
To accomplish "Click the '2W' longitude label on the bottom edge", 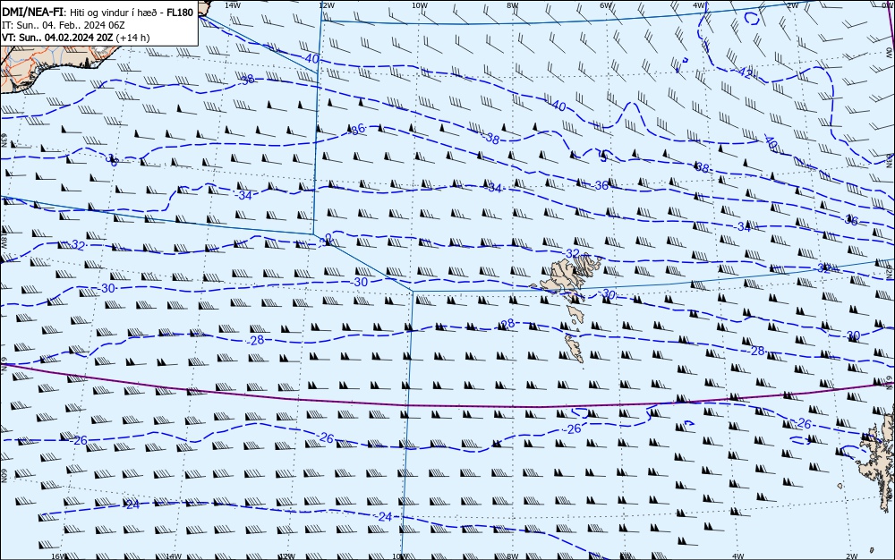I will point(852,556).
